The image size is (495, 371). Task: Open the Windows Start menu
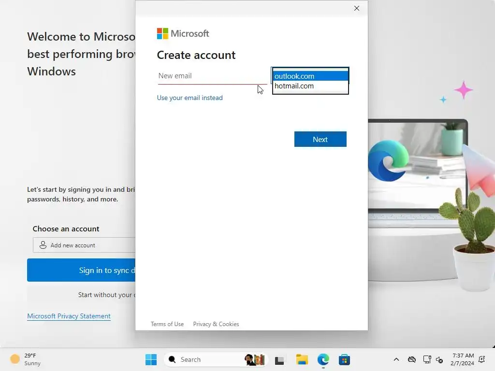151,359
